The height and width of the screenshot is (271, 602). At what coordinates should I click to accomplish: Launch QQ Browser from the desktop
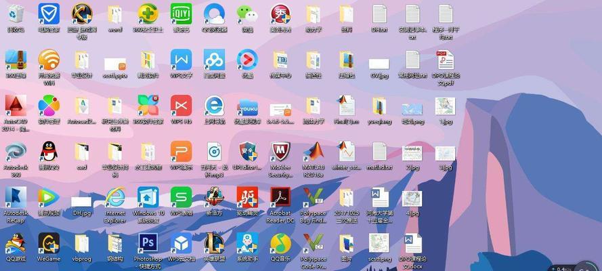214,14
